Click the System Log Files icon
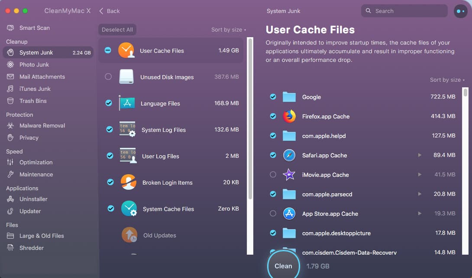The image size is (472, 278). point(127,129)
